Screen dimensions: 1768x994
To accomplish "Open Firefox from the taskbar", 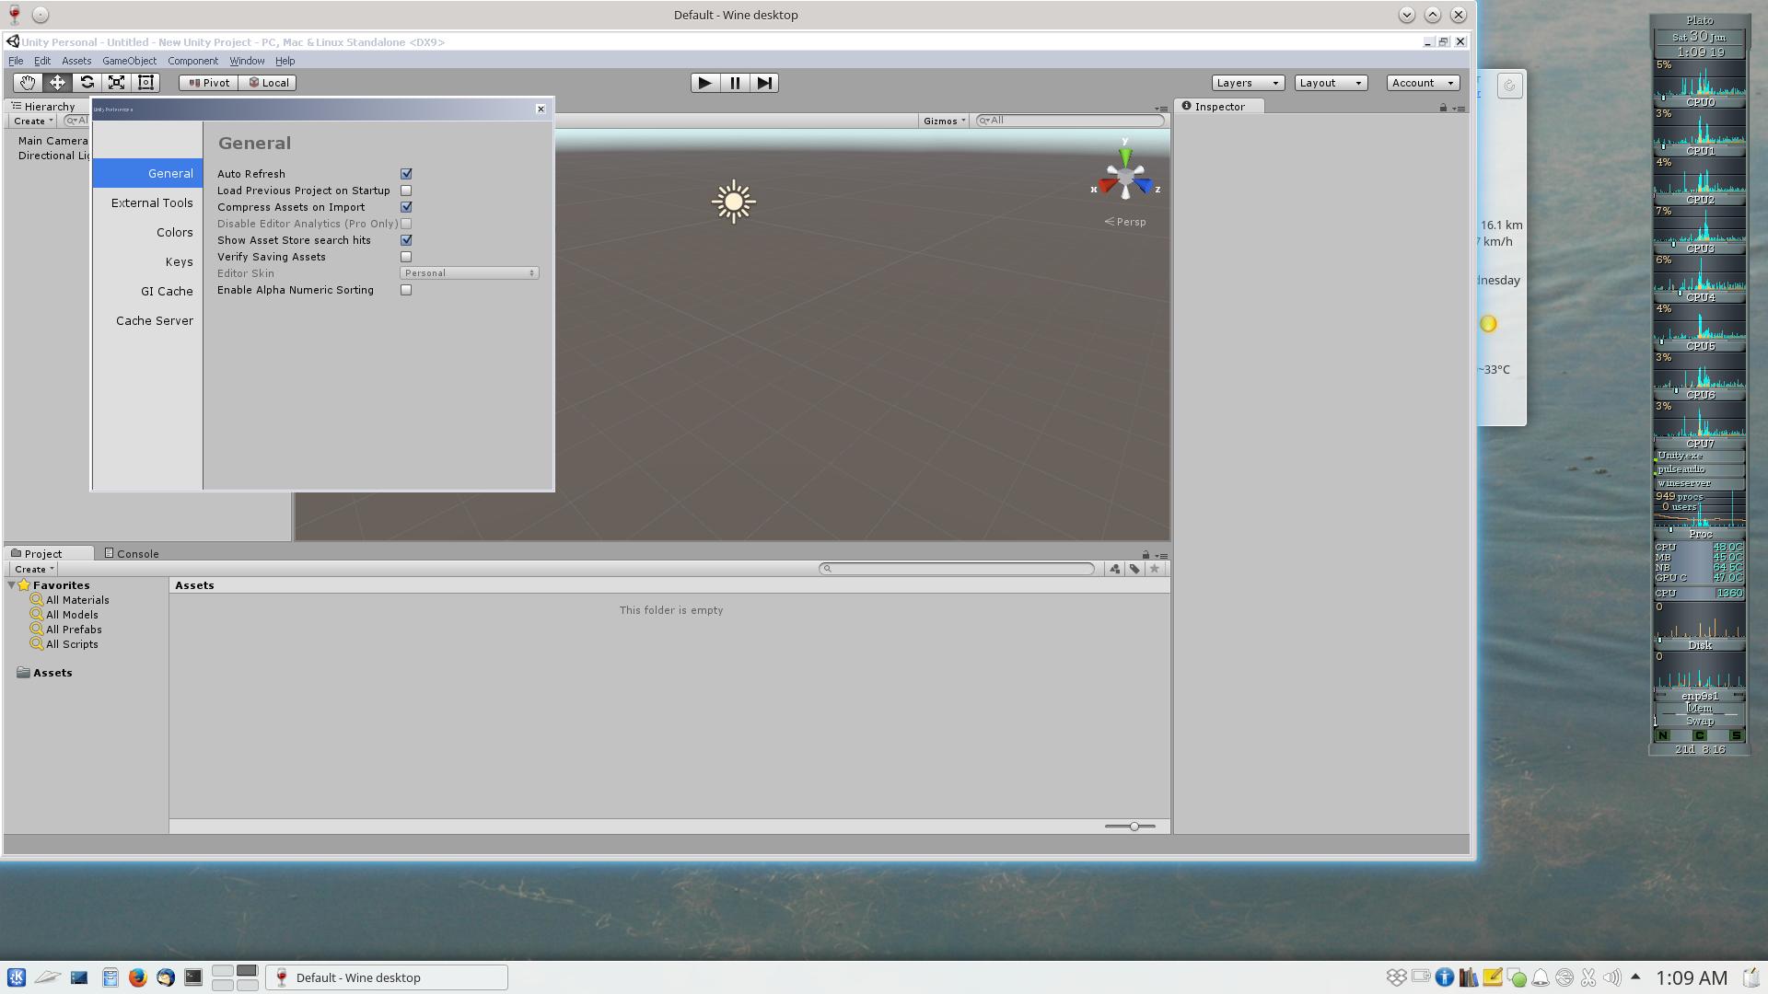I will click(x=137, y=977).
